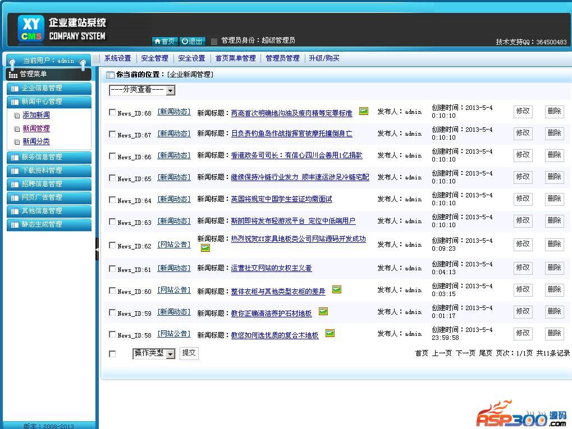Go to 尾页 pagination link

486,353
